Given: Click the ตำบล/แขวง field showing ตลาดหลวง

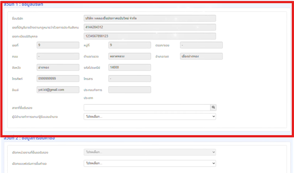Looking at the screenshot, I should point(129,56).
